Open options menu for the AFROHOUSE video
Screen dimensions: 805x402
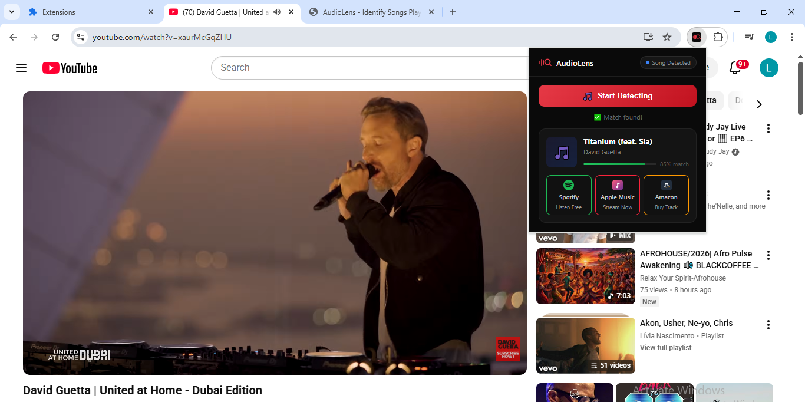click(x=768, y=255)
